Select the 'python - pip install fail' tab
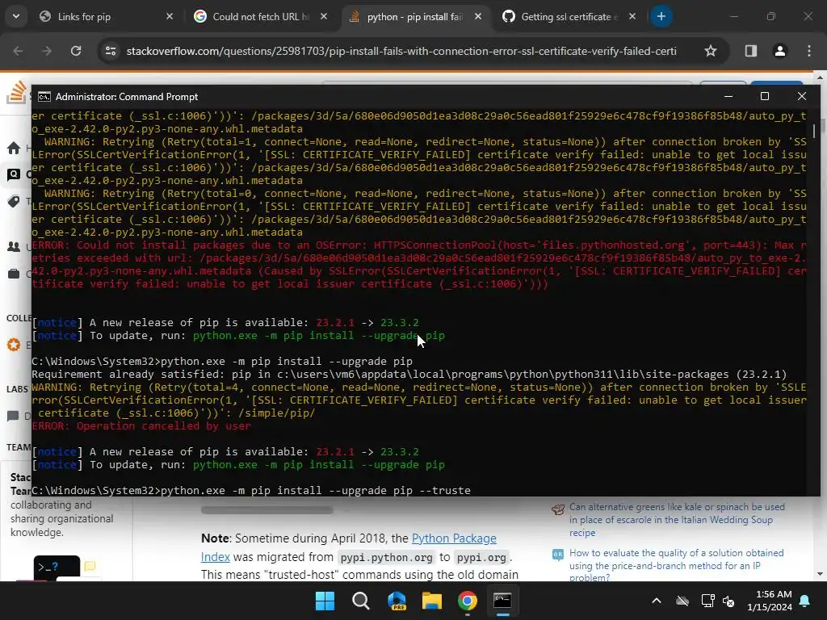This screenshot has height=620, width=827. tap(416, 17)
